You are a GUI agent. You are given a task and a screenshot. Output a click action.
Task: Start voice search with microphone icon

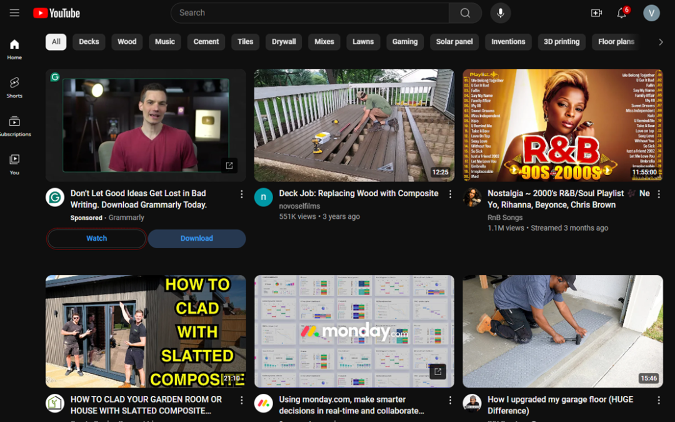501,13
